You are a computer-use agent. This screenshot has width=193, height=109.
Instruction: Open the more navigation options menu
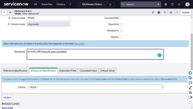[70, 4]
